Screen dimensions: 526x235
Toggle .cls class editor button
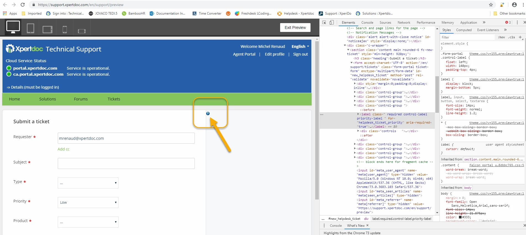(x=511, y=37)
